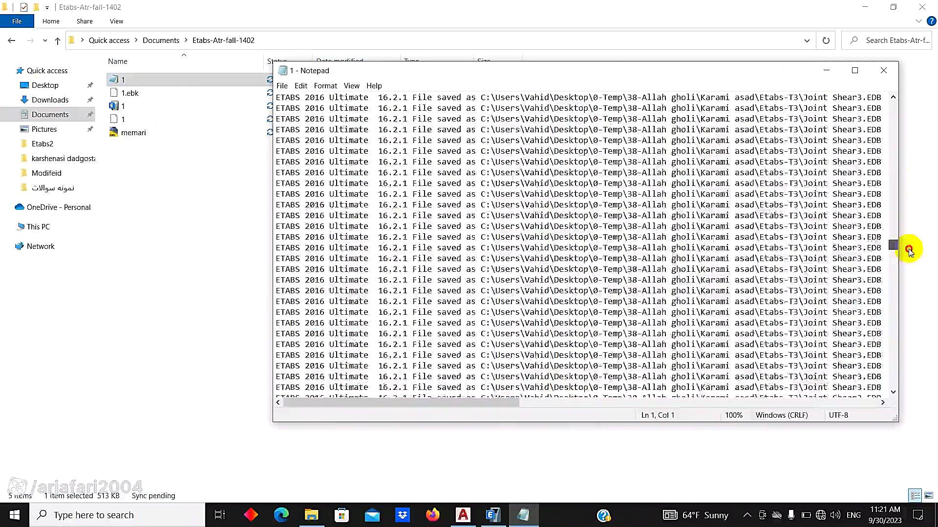Viewport: 938px width, 527px height.
Task: Switch to details view layout icon
Action: tap(915, 495)
